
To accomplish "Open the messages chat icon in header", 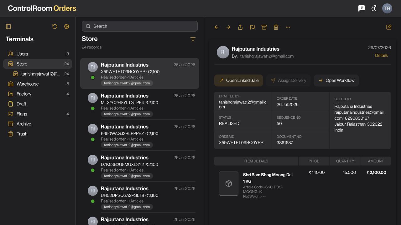I will pos(362,8).
